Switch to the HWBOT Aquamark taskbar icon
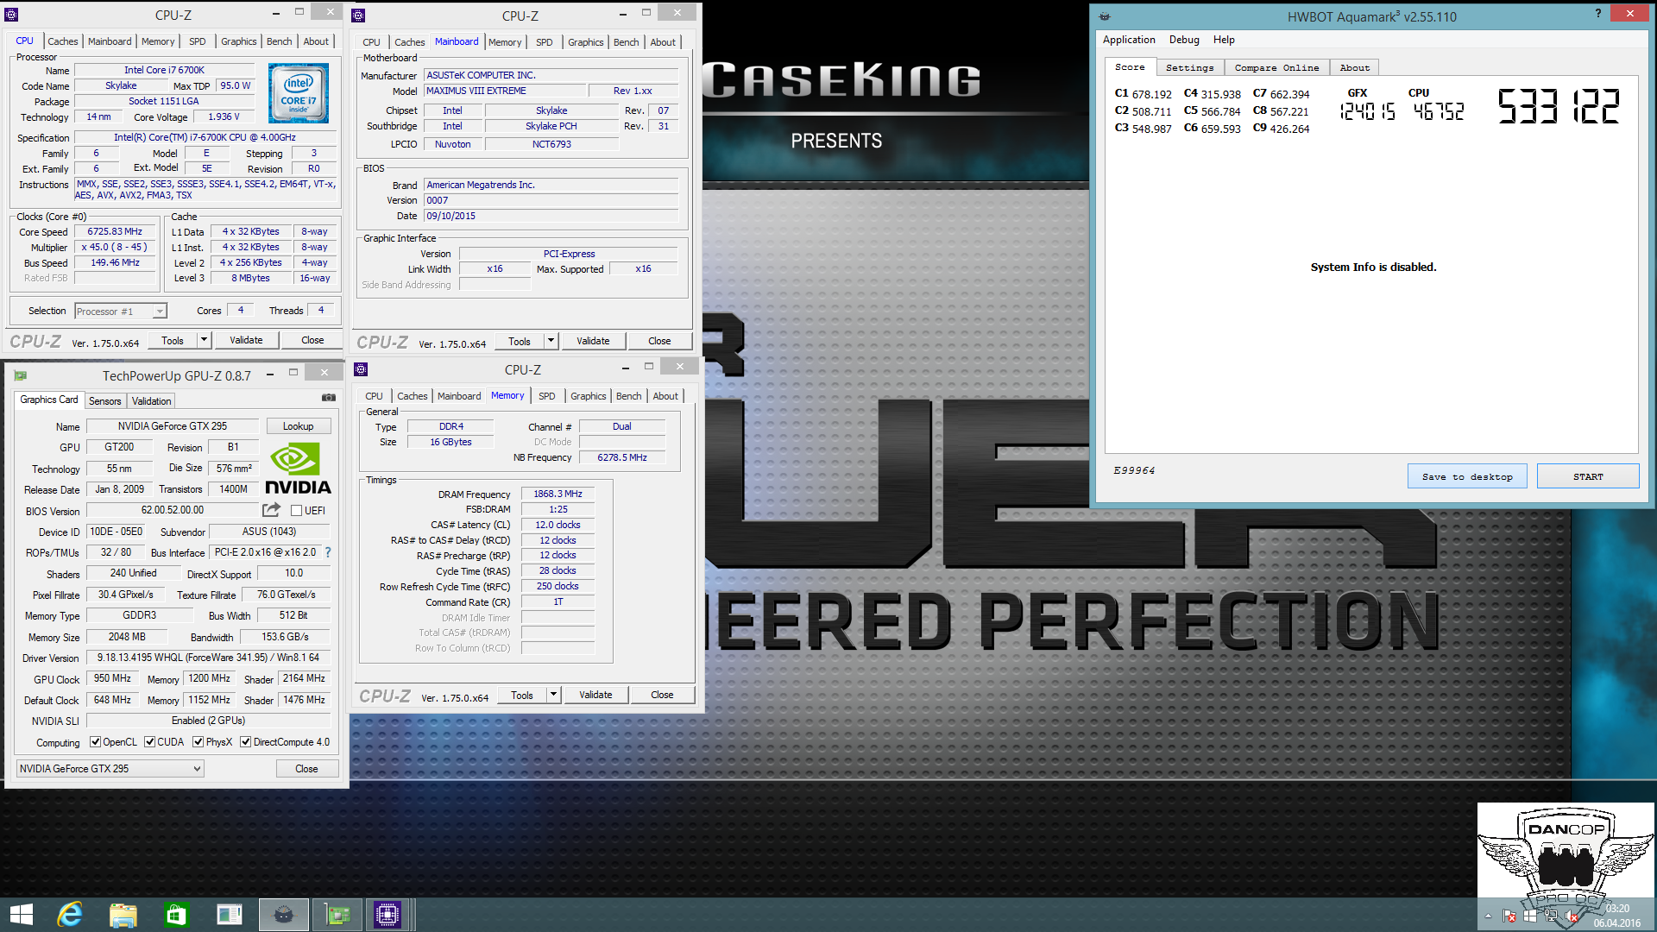Screen dimensions: 1657x932 pyautogui.click(x=283, y=915)
